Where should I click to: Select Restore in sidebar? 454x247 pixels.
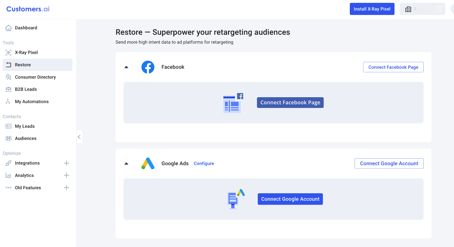[37, 65]
